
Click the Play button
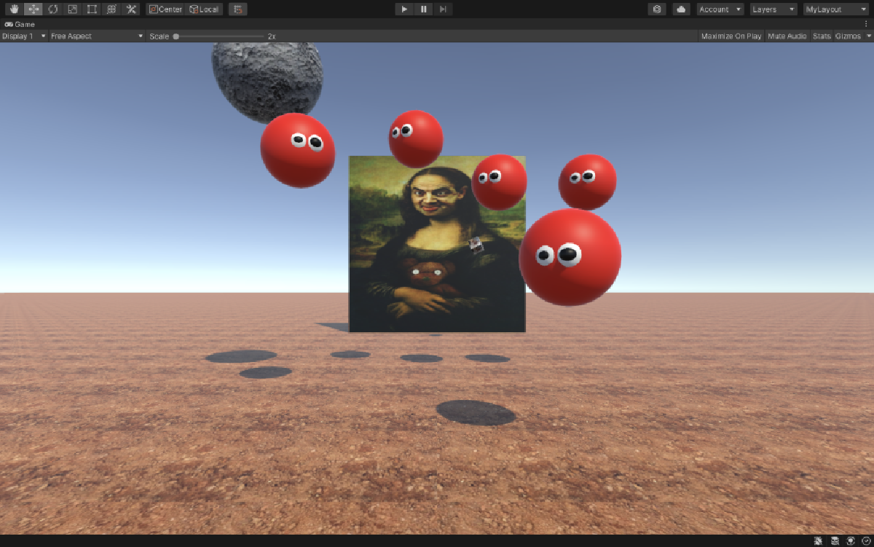pos(404,9)
